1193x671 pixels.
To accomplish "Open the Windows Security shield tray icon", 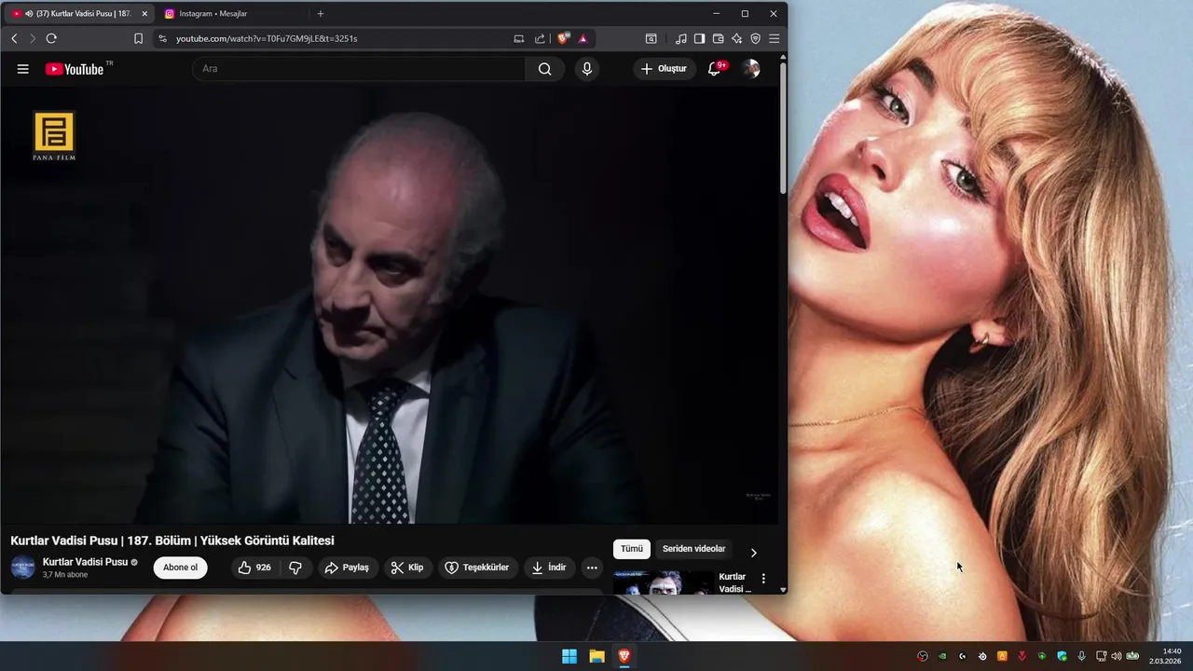I will (1062, 656).
